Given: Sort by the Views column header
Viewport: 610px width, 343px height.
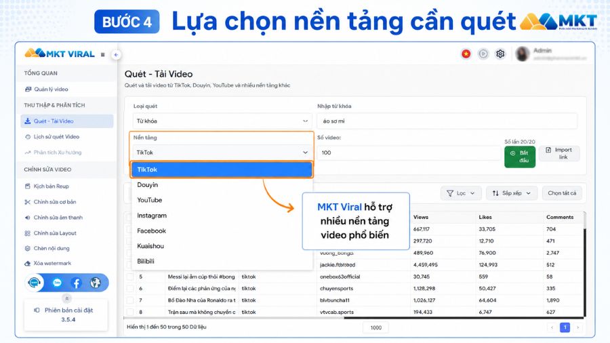Looking at the screenshot, I should pos(420,217).
